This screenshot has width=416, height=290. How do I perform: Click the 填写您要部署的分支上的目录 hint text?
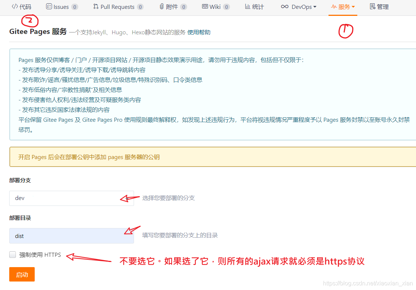pos(180,235)
